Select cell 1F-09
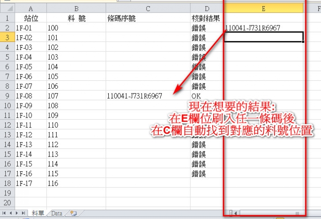 point(31,106)
